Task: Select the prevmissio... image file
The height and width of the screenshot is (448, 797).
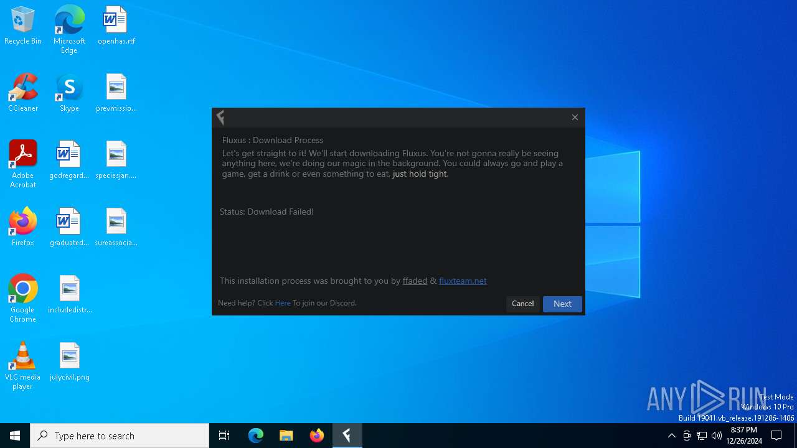Action: (x=116, y=93)
